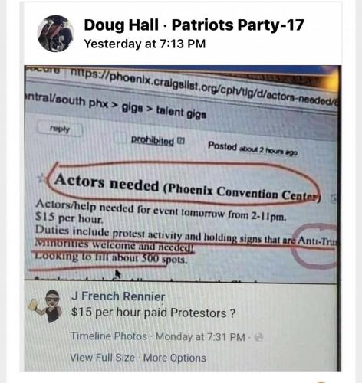The width and height of the screenshot is (362, 383).
Task: Click the craigslist reply button in photo
Action: [x=60, y=129]
